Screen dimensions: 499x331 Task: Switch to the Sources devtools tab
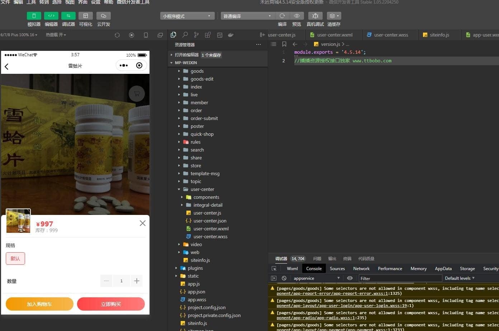pyautogui.click(x=337, y=268)
